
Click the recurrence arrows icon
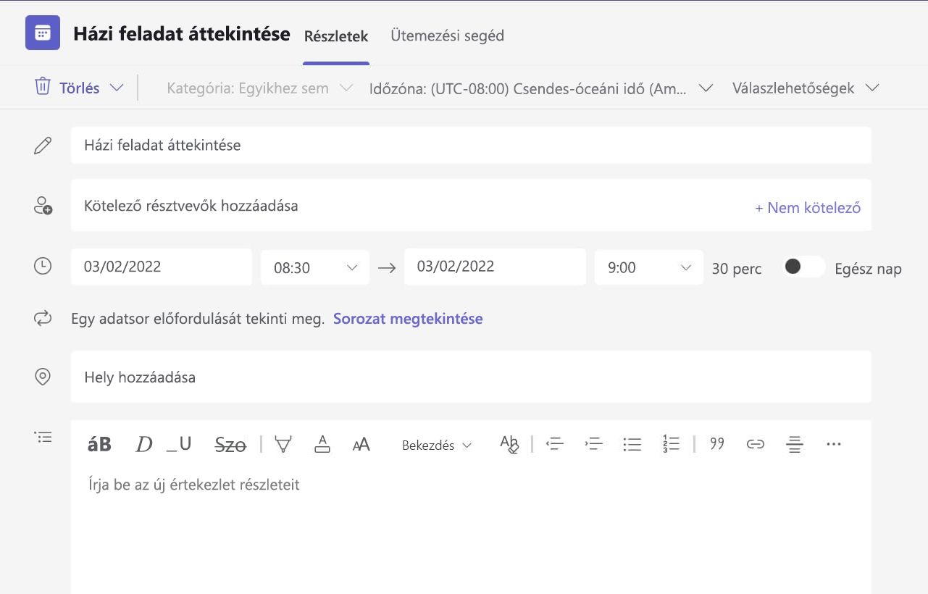click(x=43, y=318)
